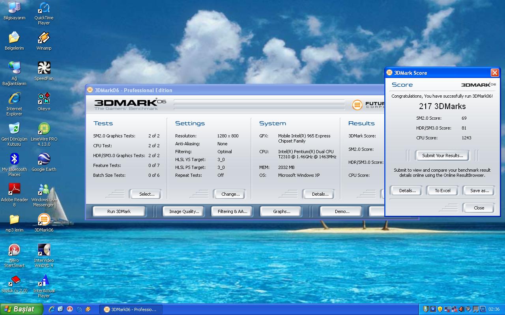Open Geri Dönüşüm Kutusu recycle bin

pyautogui.click(x=14, y=134)
